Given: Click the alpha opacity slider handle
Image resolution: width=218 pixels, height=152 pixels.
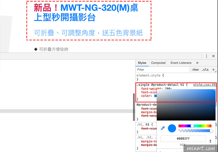Looking at the screenshot, I should tap(211, 131).
